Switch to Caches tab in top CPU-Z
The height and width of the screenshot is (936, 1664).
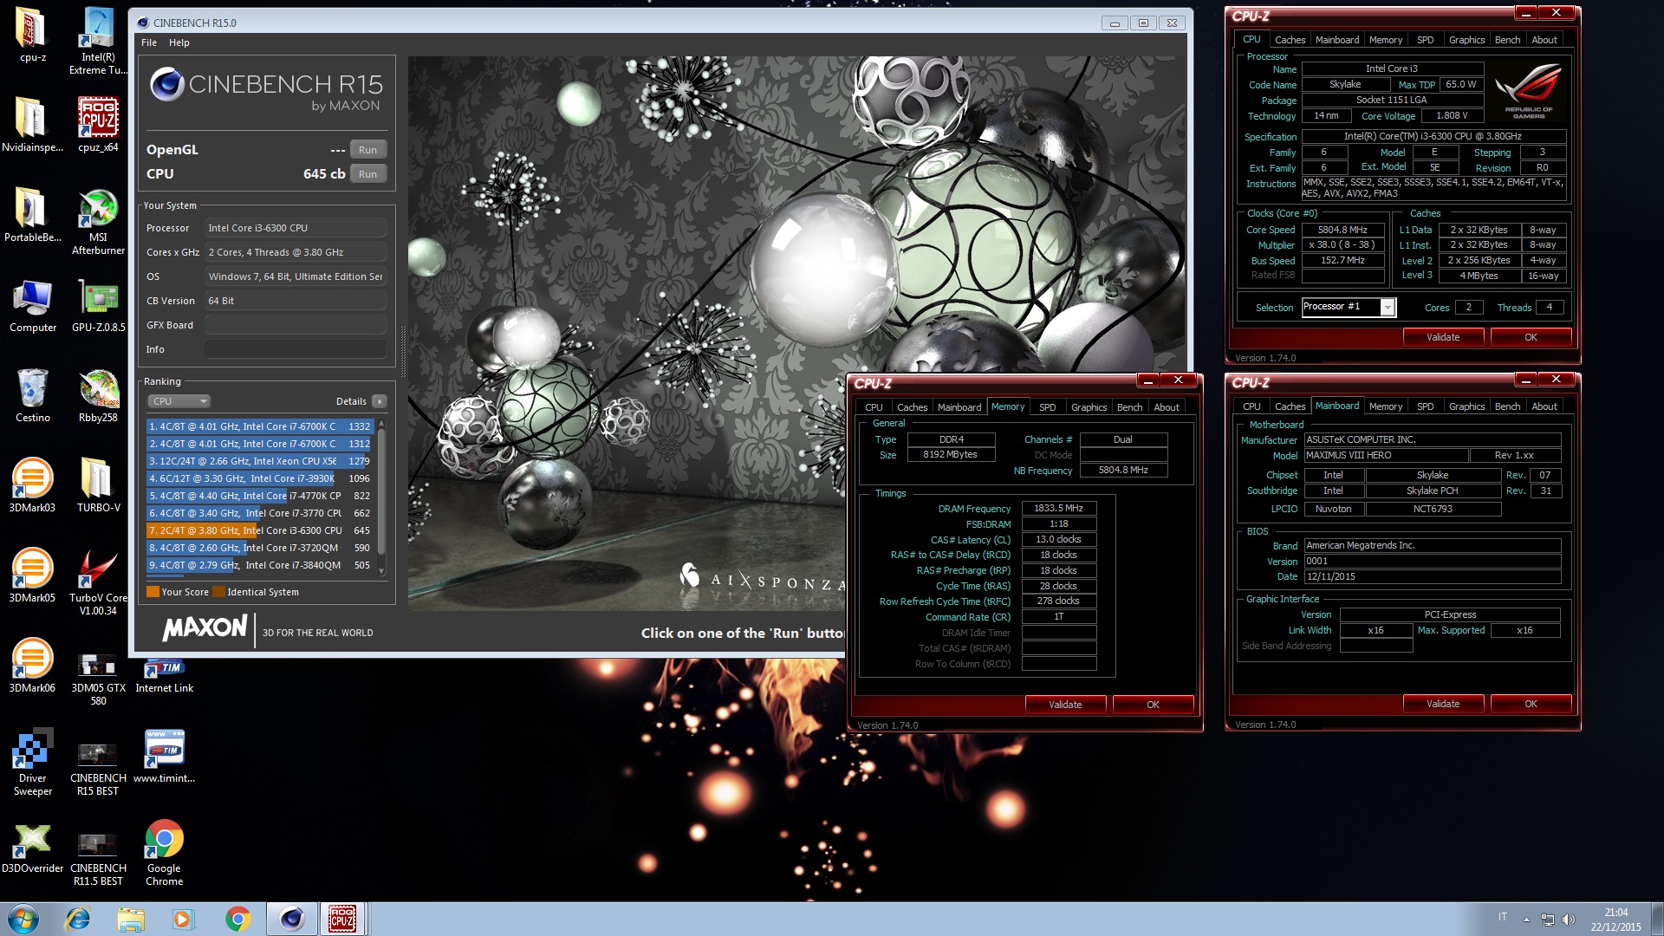(x=1290, y=40)
